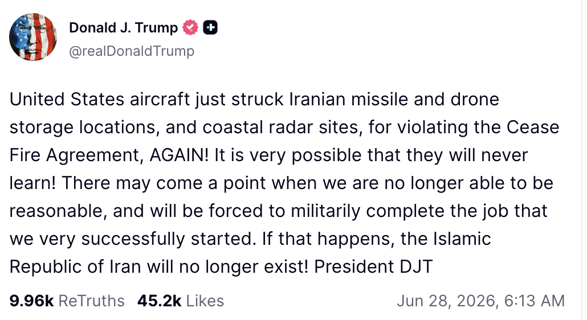Click the black plus badge icon

(210, 28)
